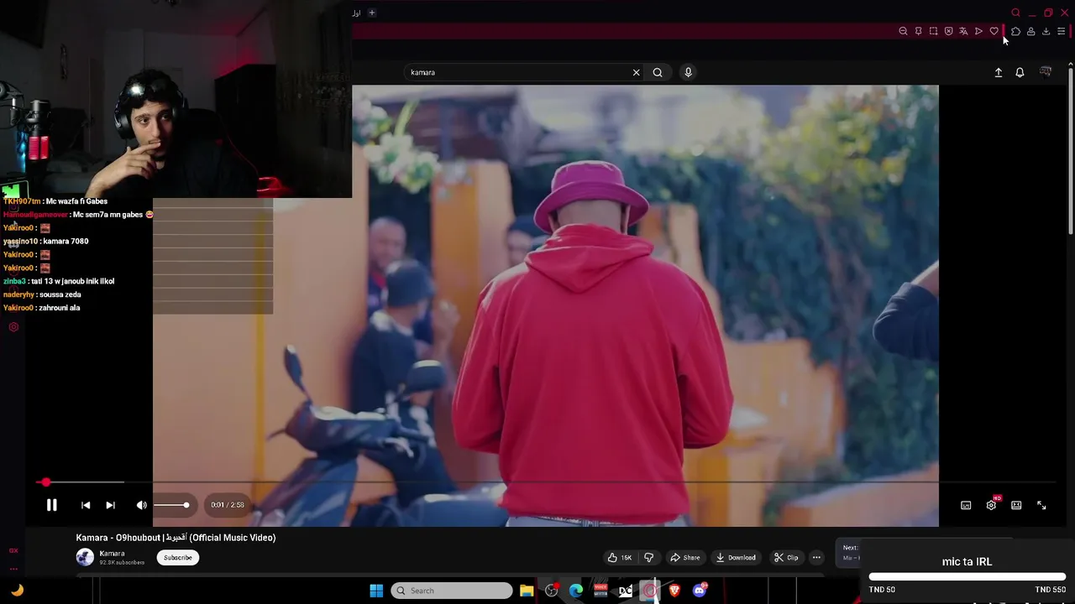
Task: Open the sidebar three-dots menu
Action: pyautogui.click(x=13, y=569)
